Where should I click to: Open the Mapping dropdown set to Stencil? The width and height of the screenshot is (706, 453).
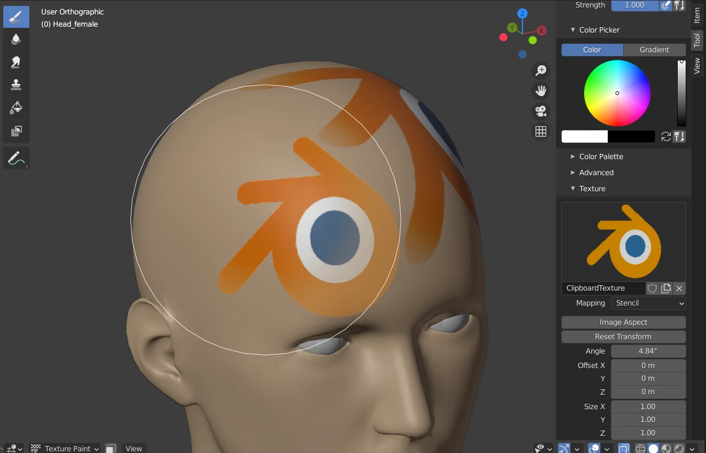click(x=648, y=303)
